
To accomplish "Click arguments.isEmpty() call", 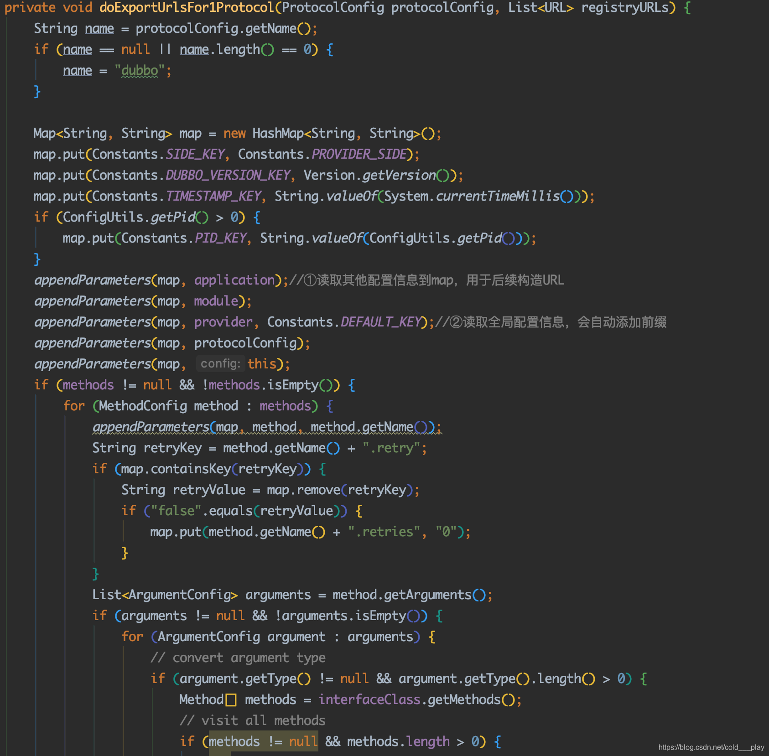I will tap(351, 616).
